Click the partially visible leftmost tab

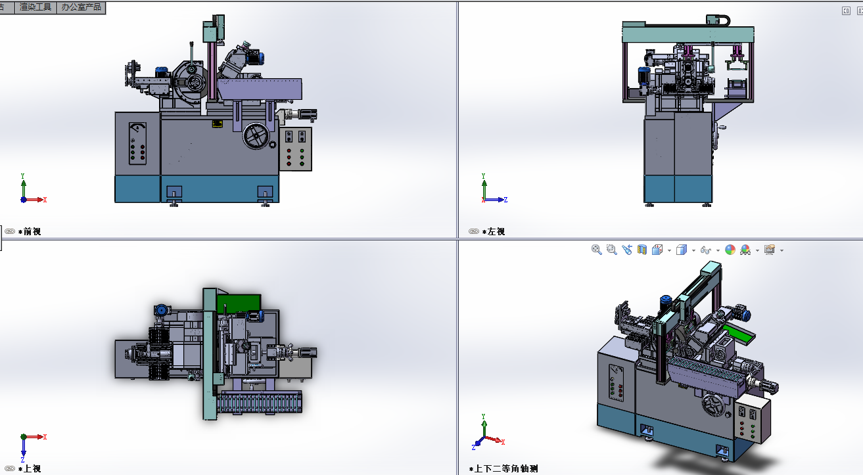tap(6, 7)
